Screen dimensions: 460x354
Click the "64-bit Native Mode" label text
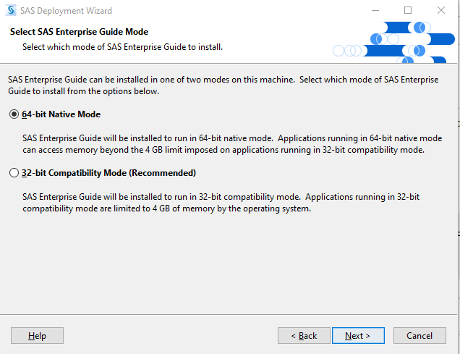coord(61,114)
